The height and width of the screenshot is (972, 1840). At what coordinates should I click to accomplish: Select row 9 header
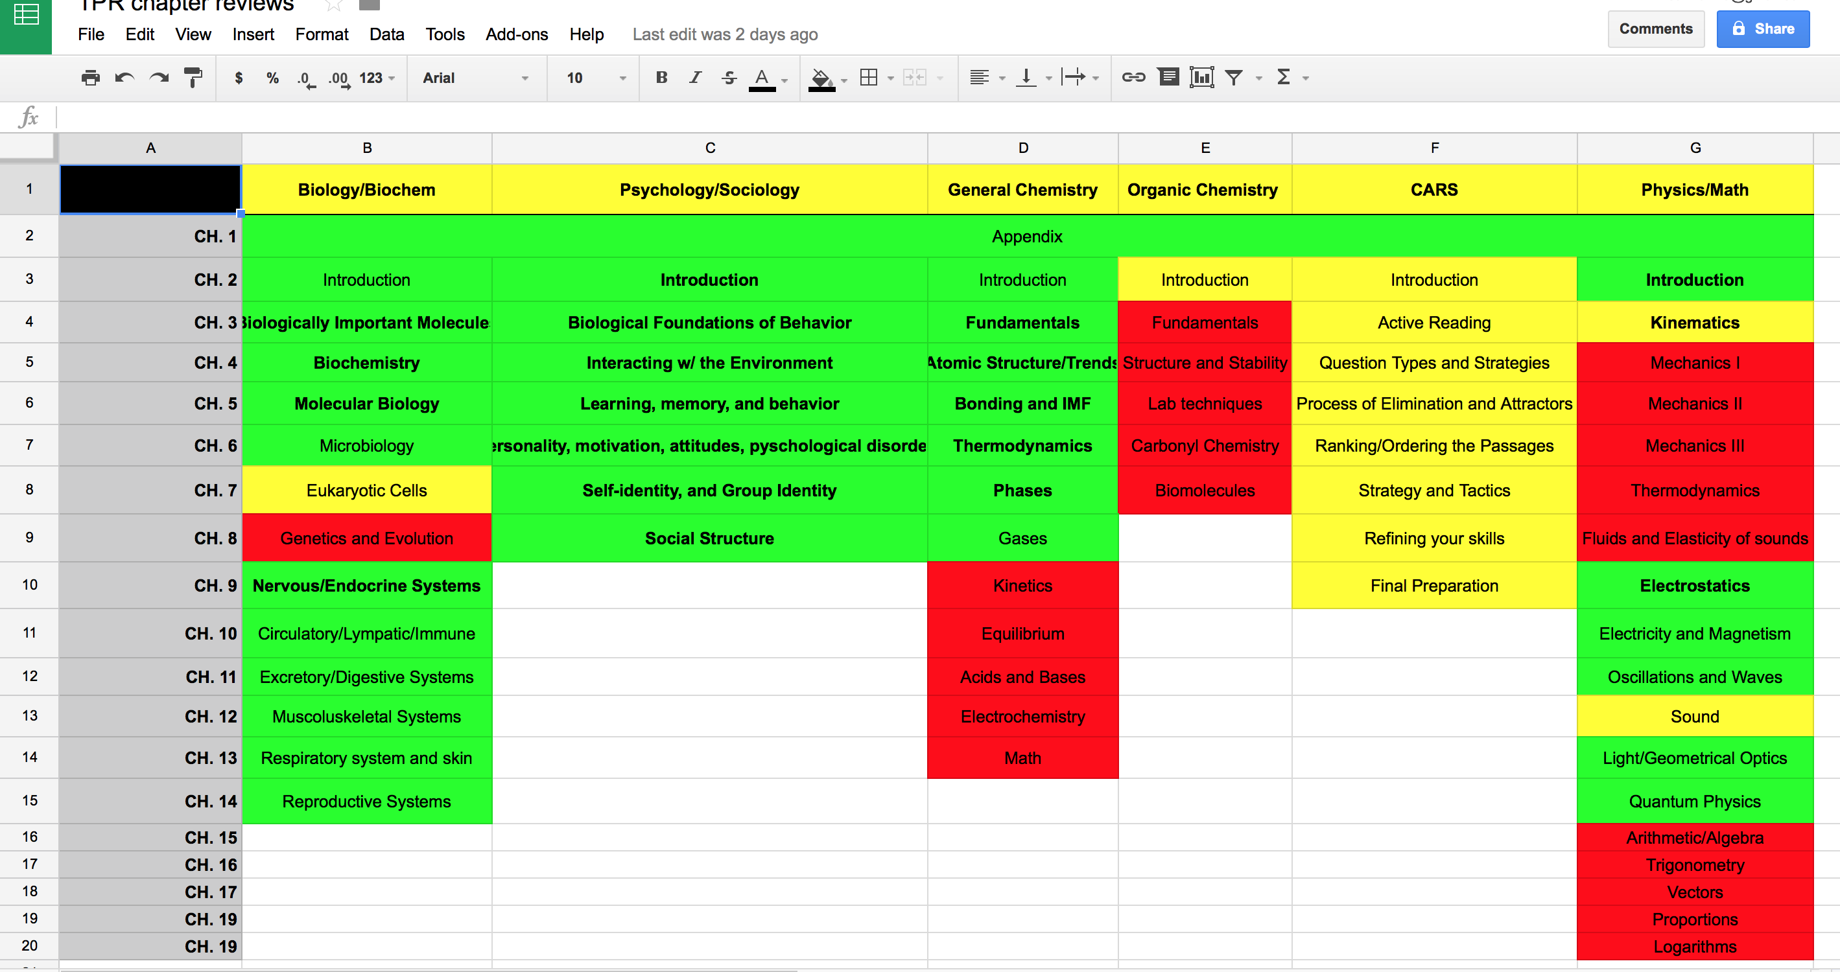click(29, 537)
